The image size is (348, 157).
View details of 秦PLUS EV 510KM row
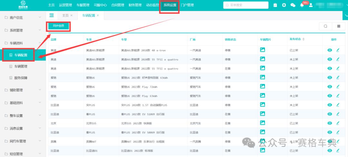pyautogui.click(x=330, y=114)
